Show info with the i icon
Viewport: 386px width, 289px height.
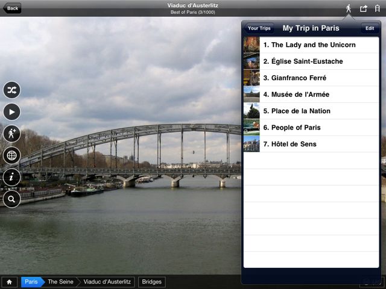[12, 177]
